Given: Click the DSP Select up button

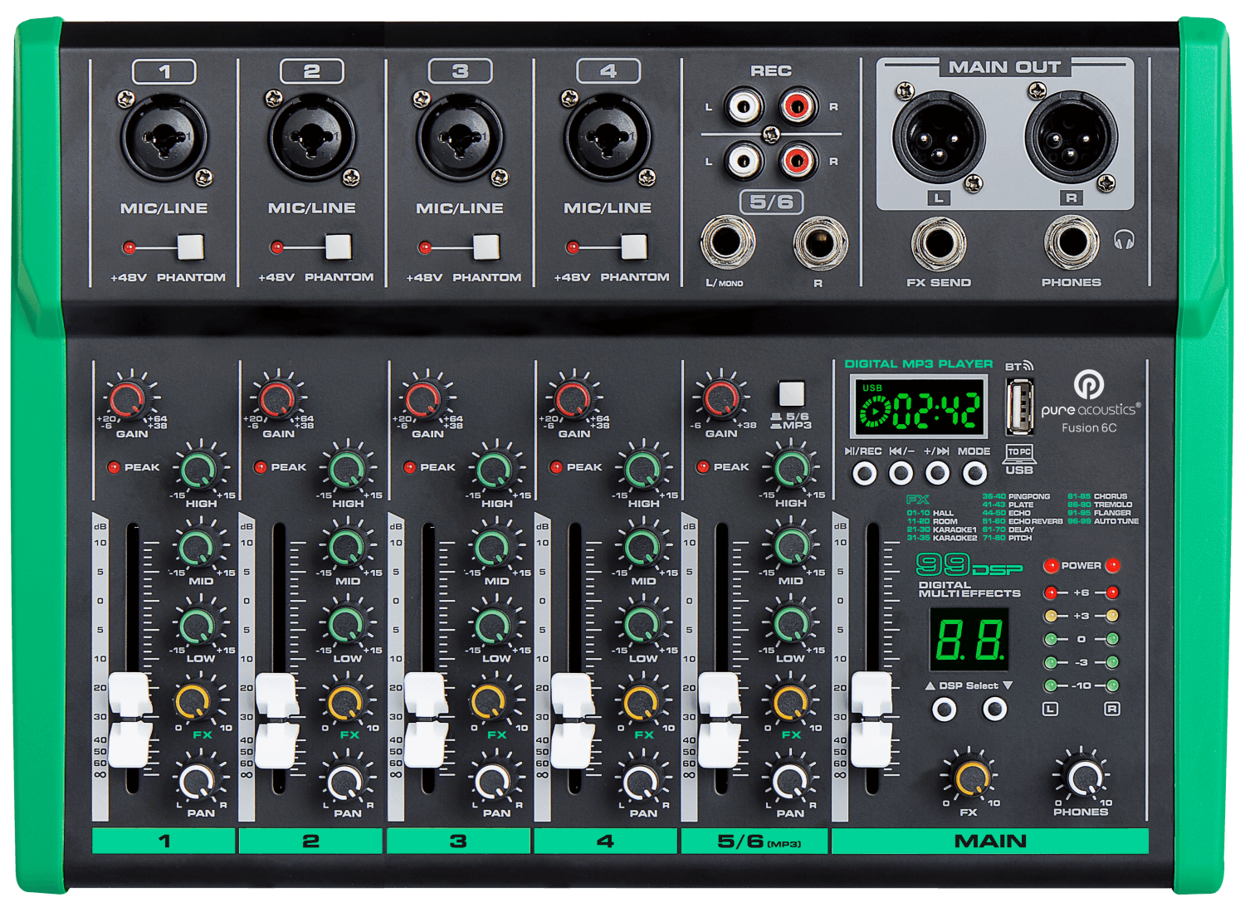Looking at the screenshot, I should [x=945, y=709].
